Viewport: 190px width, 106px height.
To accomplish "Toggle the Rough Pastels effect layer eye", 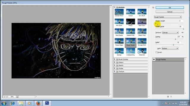I will tap(154, 59).
